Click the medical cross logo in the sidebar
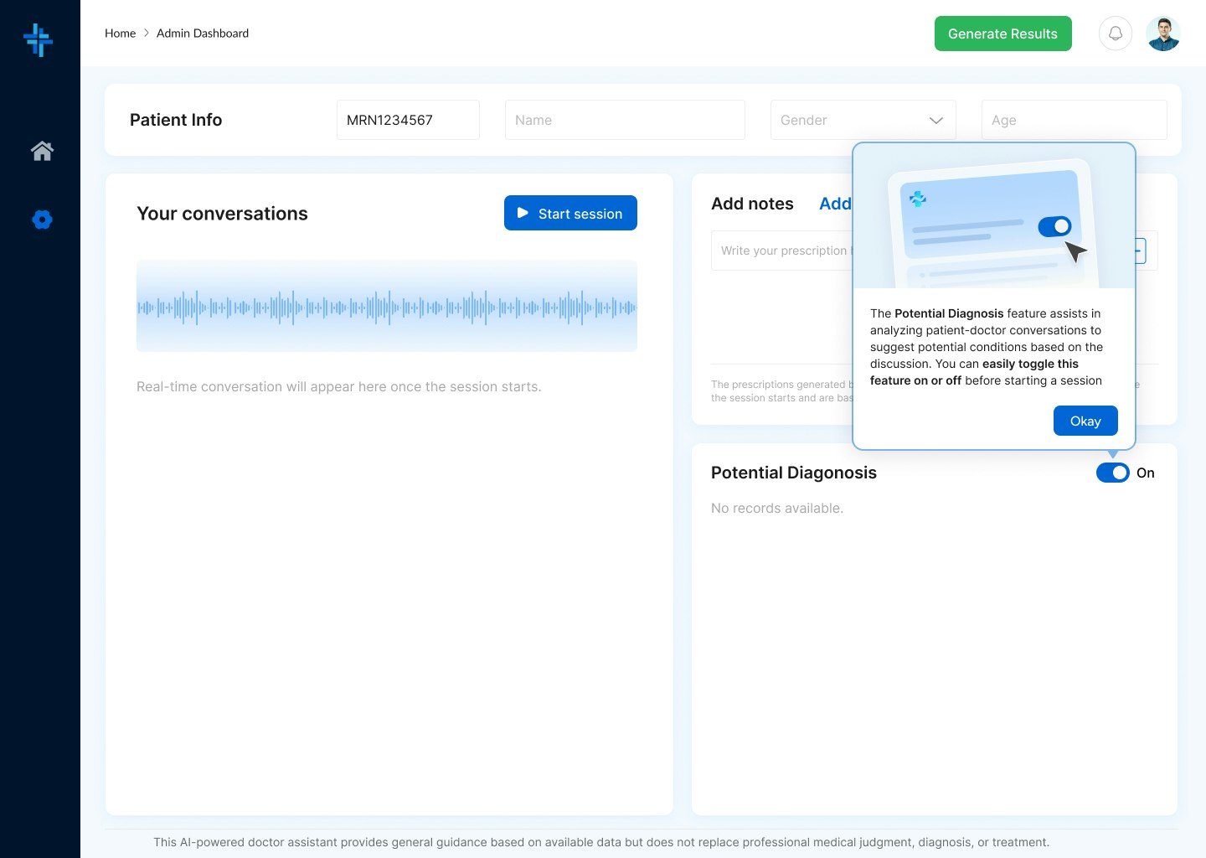This screenshot has height=858, width=1206. pyautogui.click(x=39, y=39)
